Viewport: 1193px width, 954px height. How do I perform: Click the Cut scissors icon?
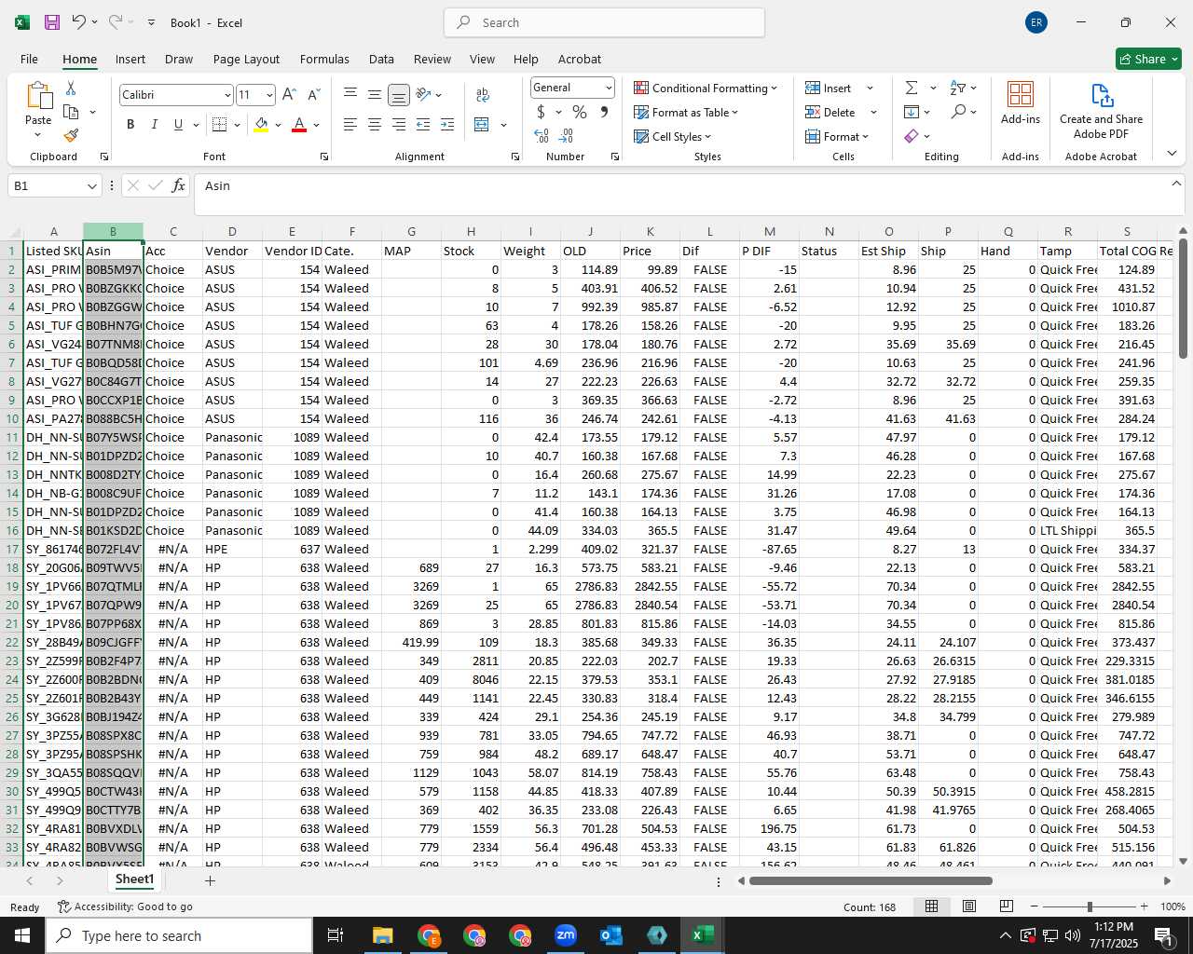point(71,88)
